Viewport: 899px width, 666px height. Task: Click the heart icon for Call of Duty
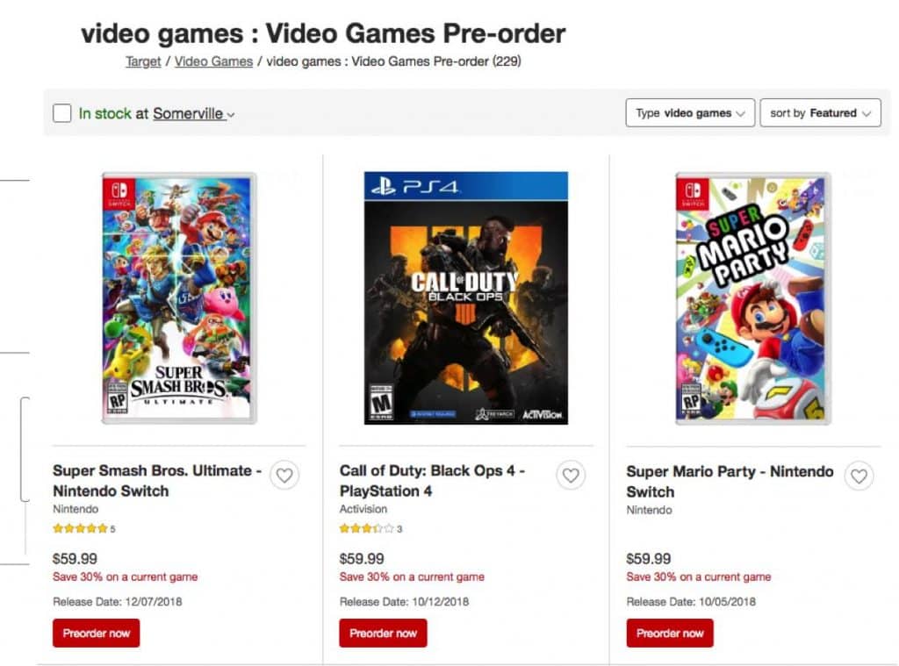click(572, 475)
